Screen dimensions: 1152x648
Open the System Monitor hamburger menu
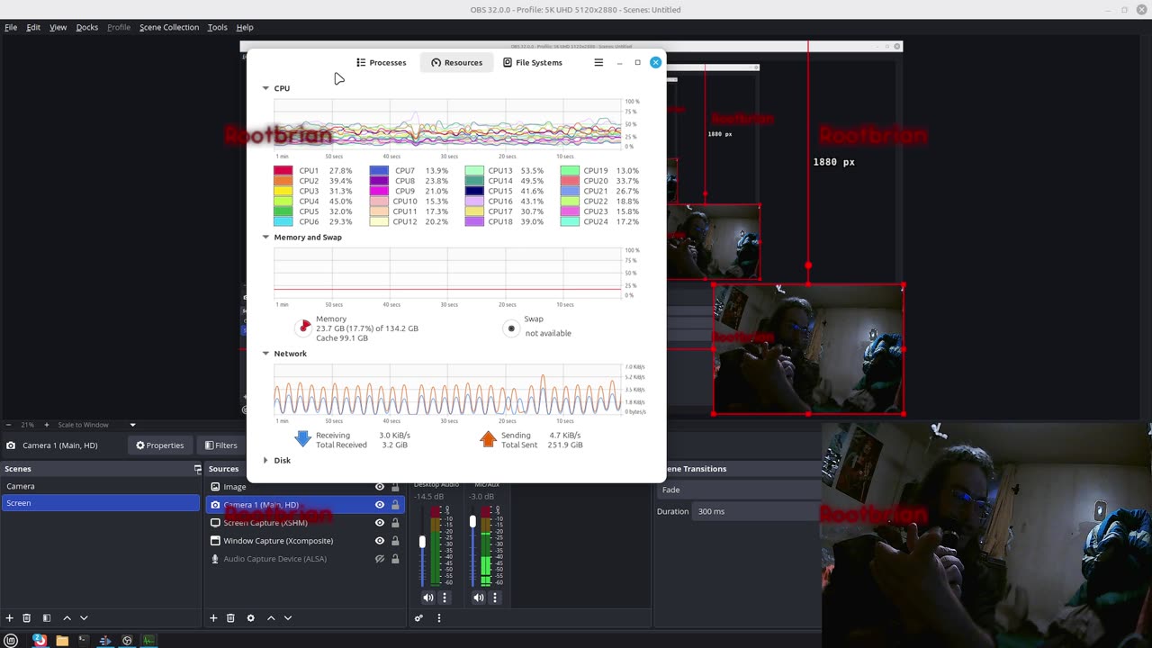click(x=598, y=62)
